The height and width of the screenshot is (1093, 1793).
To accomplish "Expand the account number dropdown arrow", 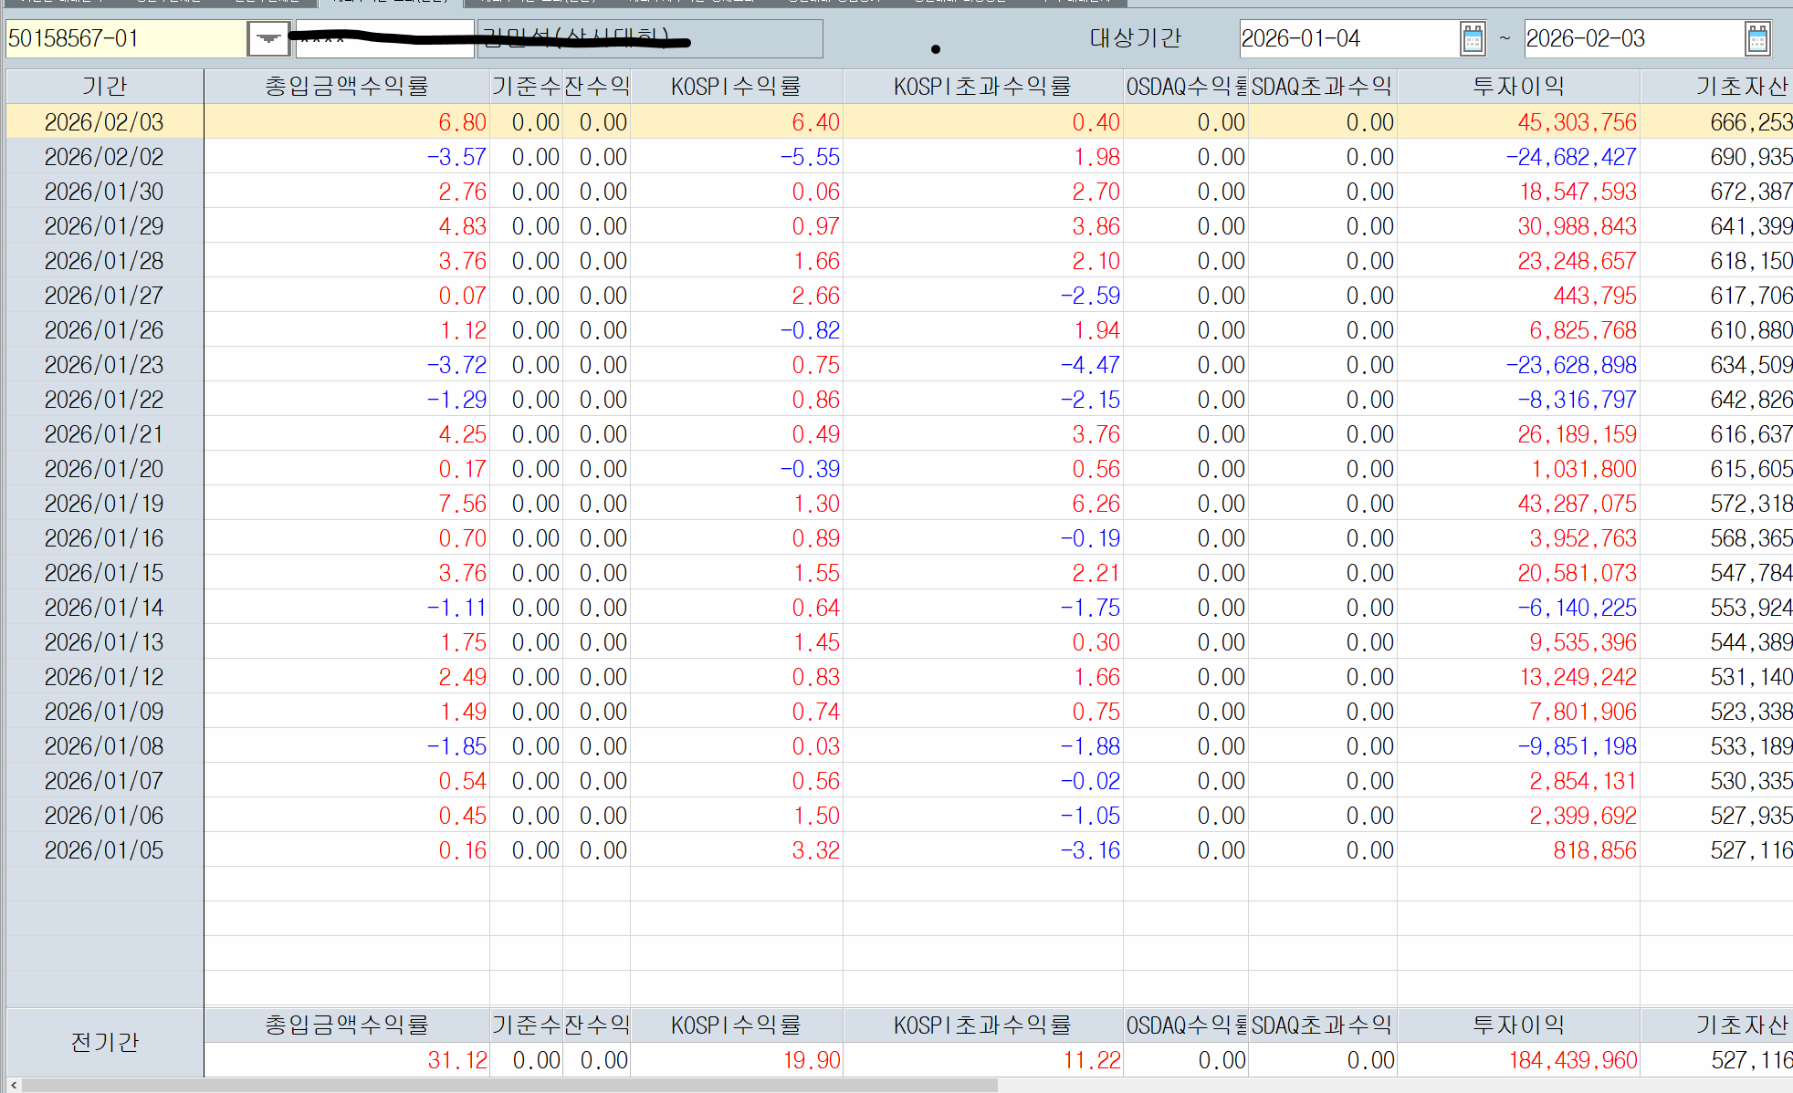I will tap(268, 38).
